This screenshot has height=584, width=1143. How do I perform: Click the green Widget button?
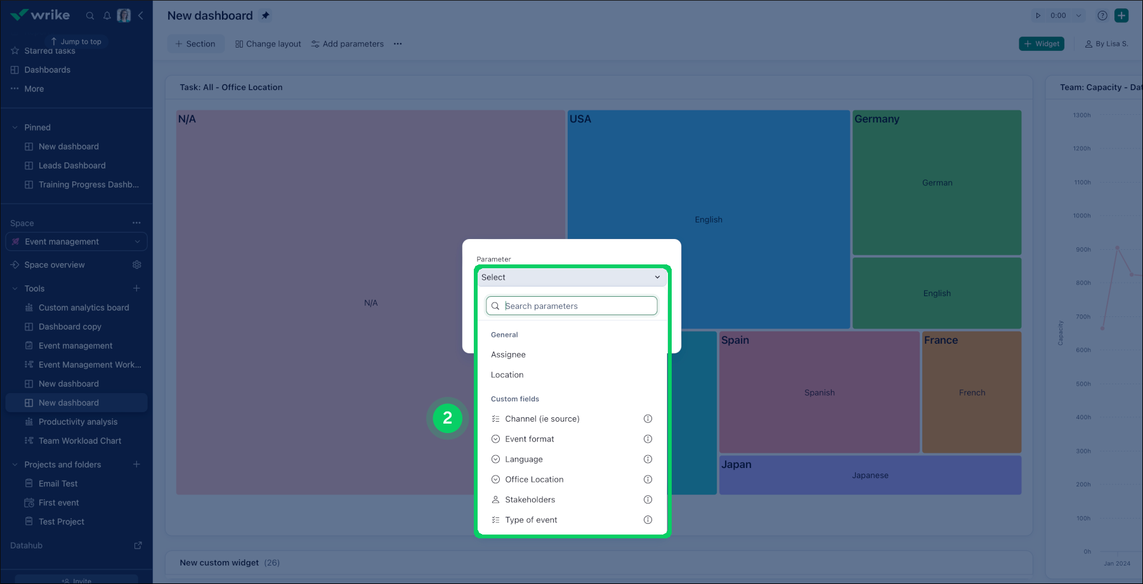coord(1042,44)
